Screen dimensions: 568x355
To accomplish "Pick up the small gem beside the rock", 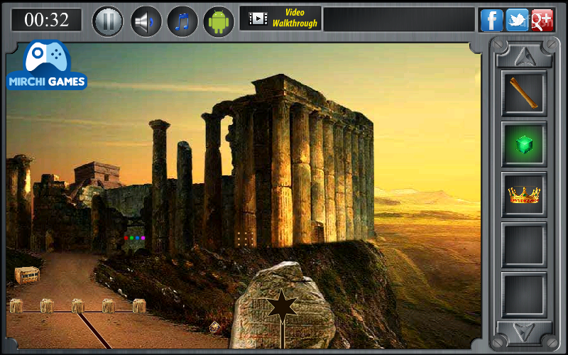I will tap(215, 327).
